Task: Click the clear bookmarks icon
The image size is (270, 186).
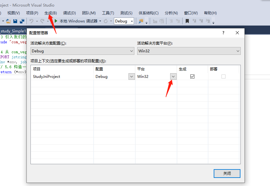Action: 208,21
